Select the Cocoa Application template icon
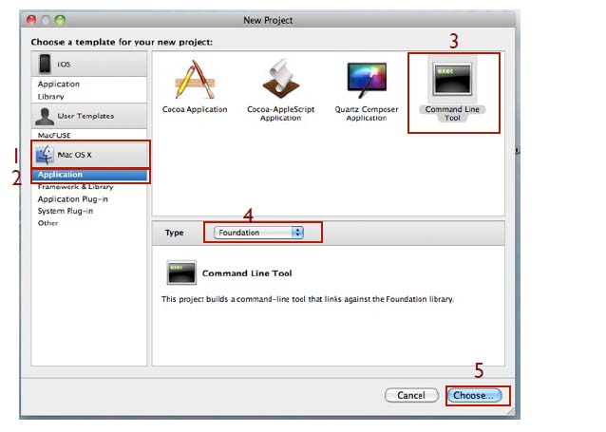The image size is (606, 432). pos(195,81)
